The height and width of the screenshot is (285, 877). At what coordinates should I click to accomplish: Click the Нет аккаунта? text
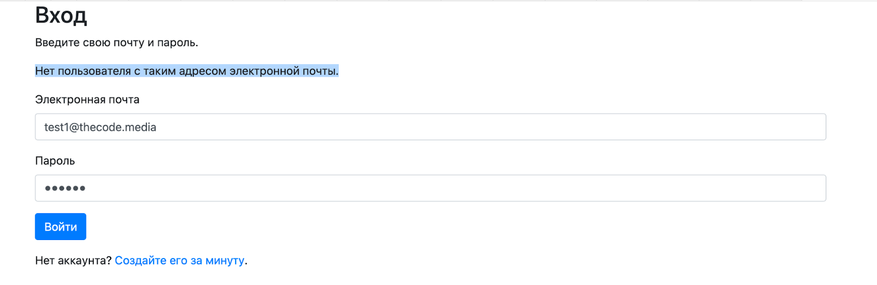tap(73, 260)
